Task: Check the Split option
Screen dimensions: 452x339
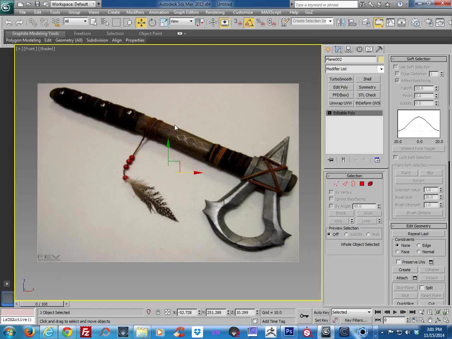Action: (422, 287)
